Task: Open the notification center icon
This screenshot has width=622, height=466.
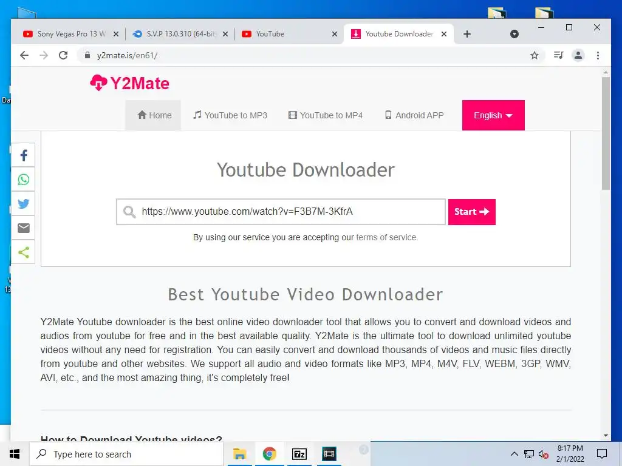Action: point(602,454)
